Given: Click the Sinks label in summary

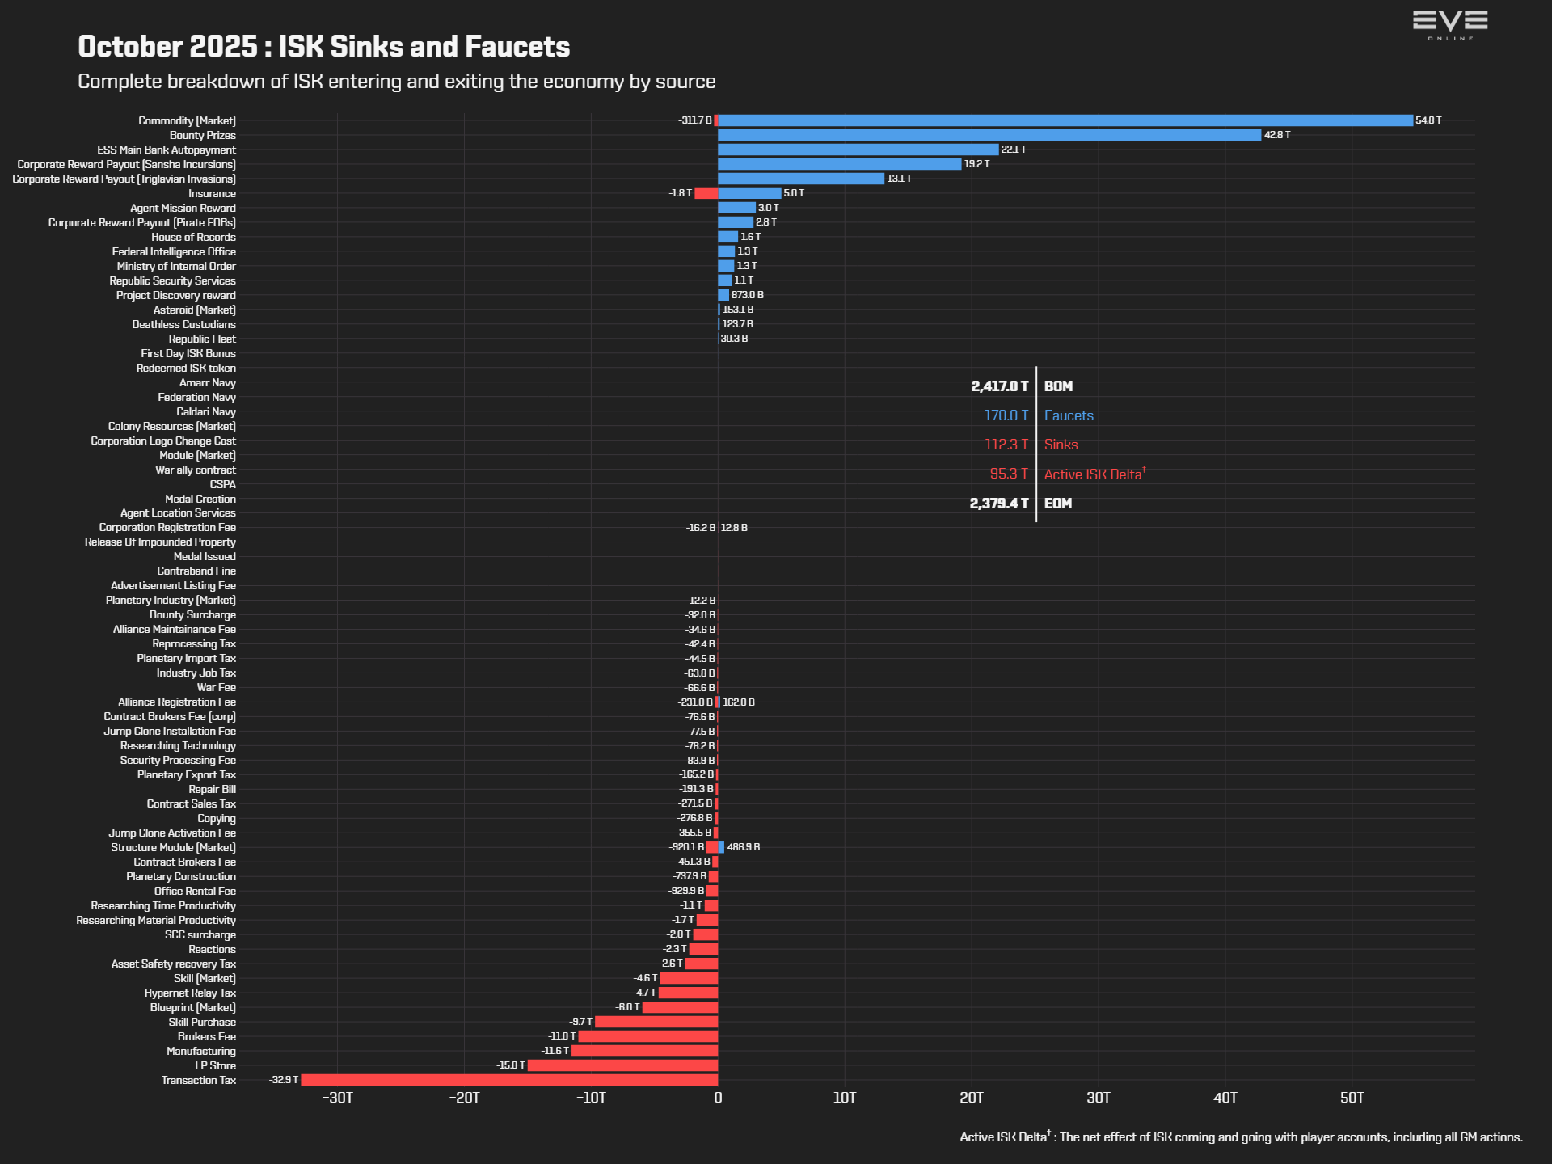Looking at the screenshot, I should click(1061, 445).
